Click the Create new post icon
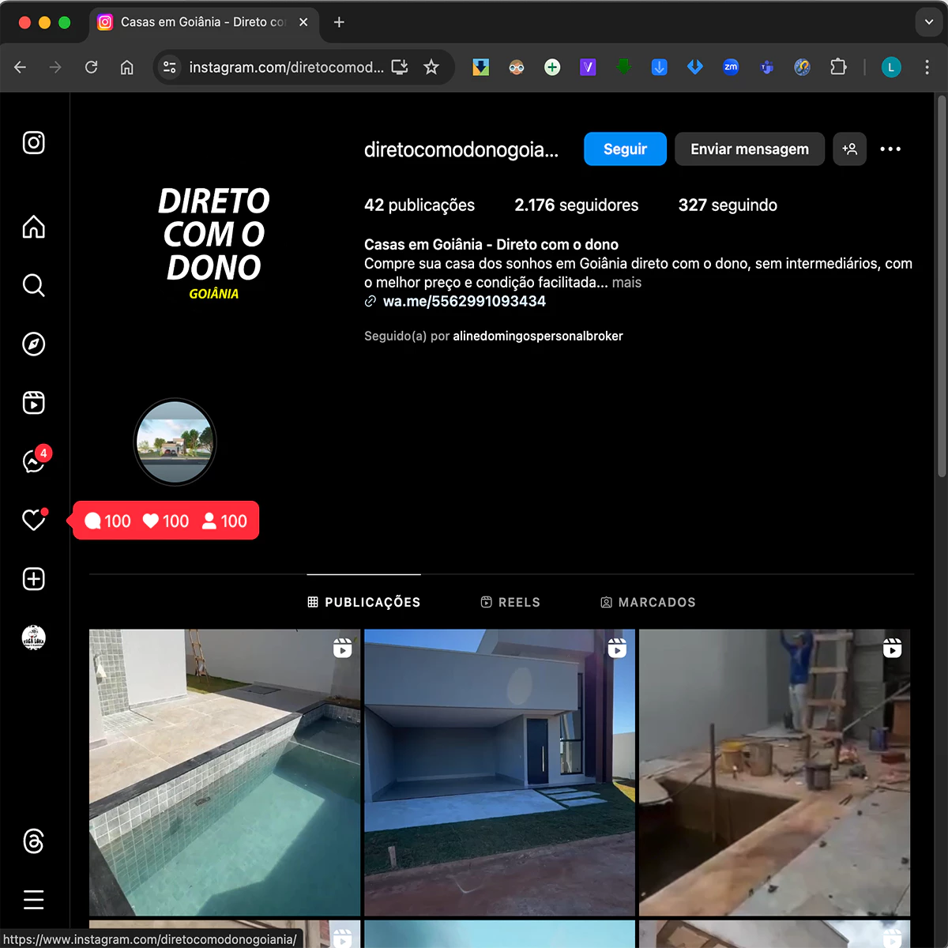Viewport: 948px width, 948px height. [x=33, y=579]
